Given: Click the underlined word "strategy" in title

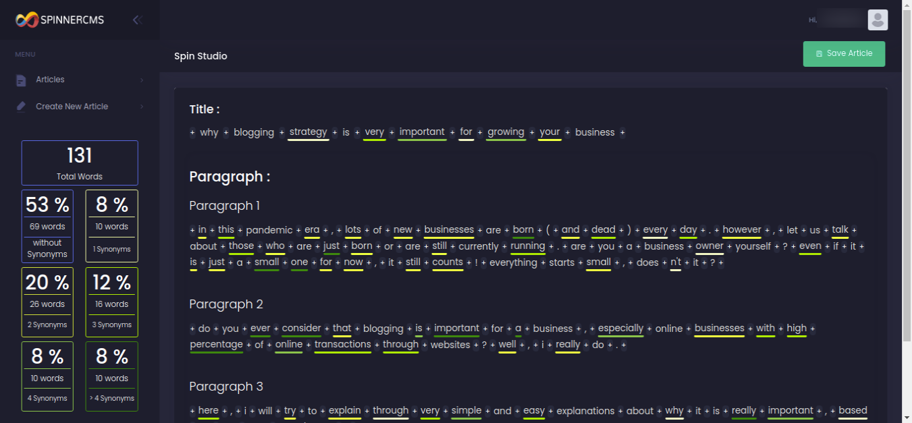Looking at the screenshot, I should point(308,132).
